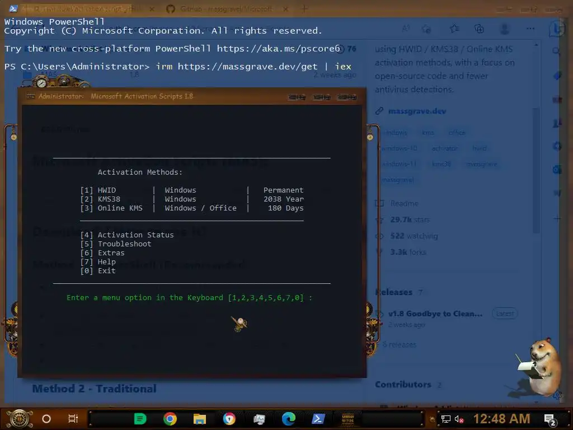This screenshot has height=430, width=573.
Task: Click the activator topic tag
Action: tap(444, 148)
